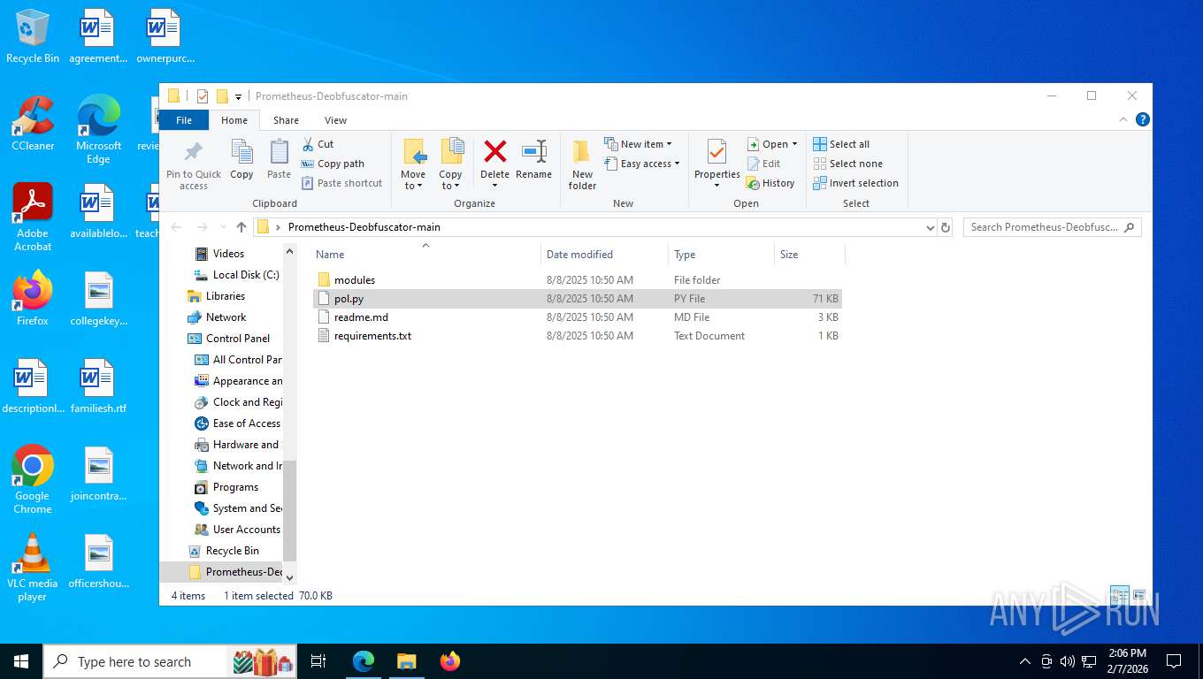
Task: Open the Recent locations dropdown arrow
Action: pyautogui.click(x=222, y=227)
